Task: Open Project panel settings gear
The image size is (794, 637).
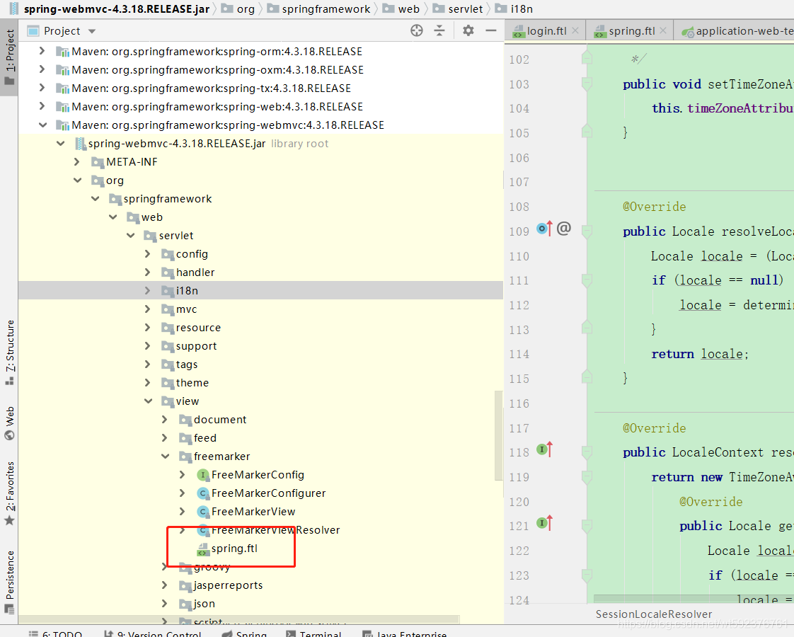Action: 468,31
